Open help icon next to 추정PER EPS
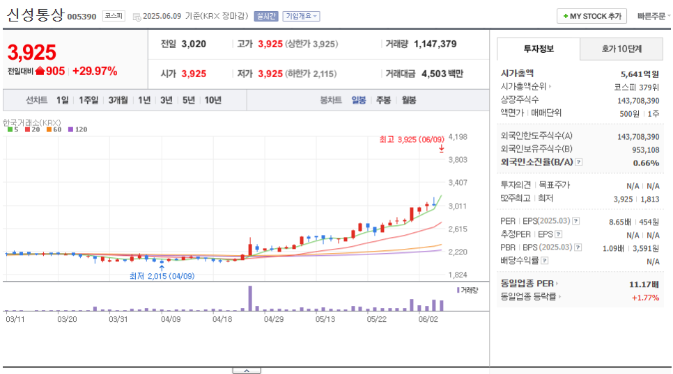This screenshot has height=374, width=673. click(559, 234)
